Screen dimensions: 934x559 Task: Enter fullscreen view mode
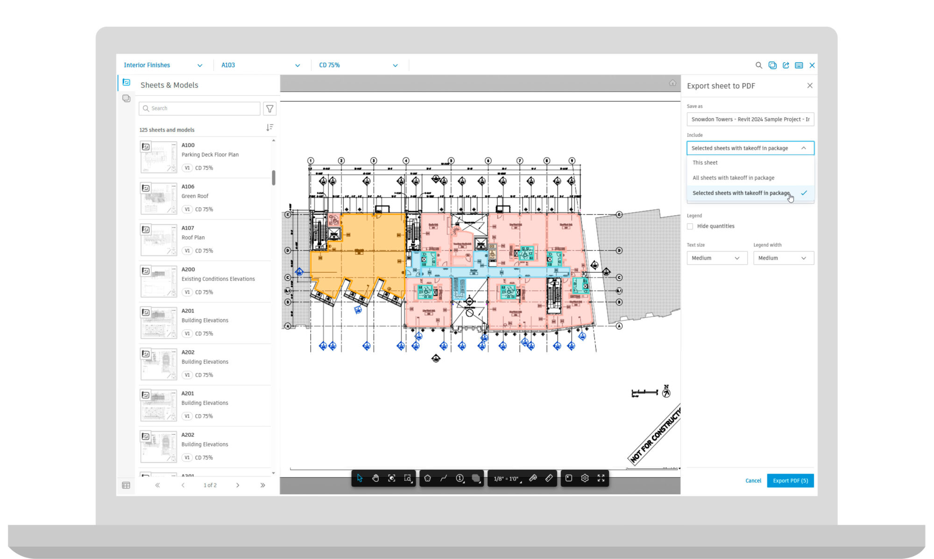click(601, 478)
